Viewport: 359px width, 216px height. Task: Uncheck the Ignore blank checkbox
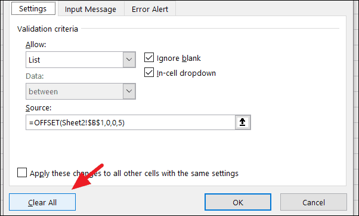[149, 57]
